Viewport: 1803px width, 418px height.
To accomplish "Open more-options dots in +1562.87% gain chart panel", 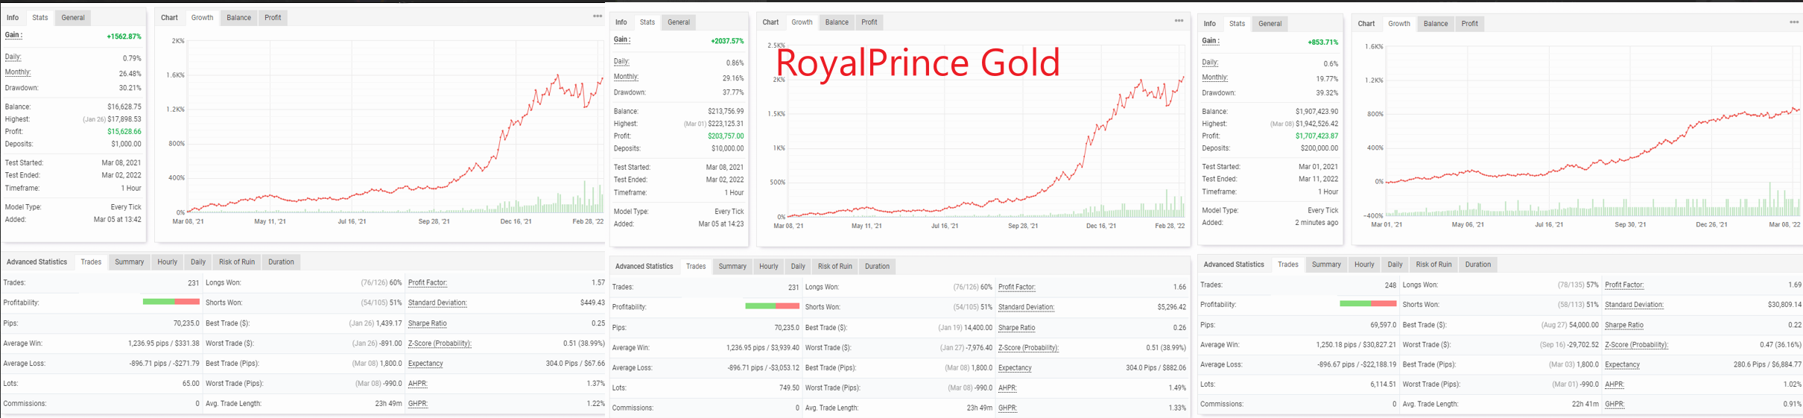I will point(598,16).
